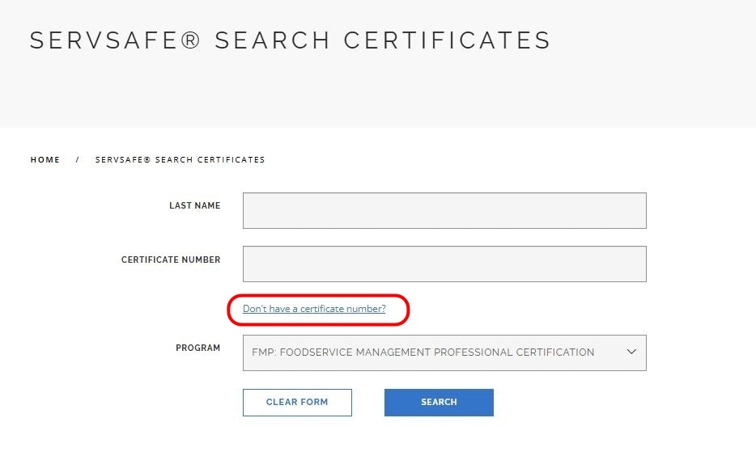Viewport: 756px width, 456px height.
Task: Open the "Don't have a certificate number?" link
Action: (314, 309)
